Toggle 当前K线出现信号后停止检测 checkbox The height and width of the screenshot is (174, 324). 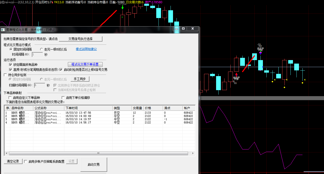coord(55,90)
